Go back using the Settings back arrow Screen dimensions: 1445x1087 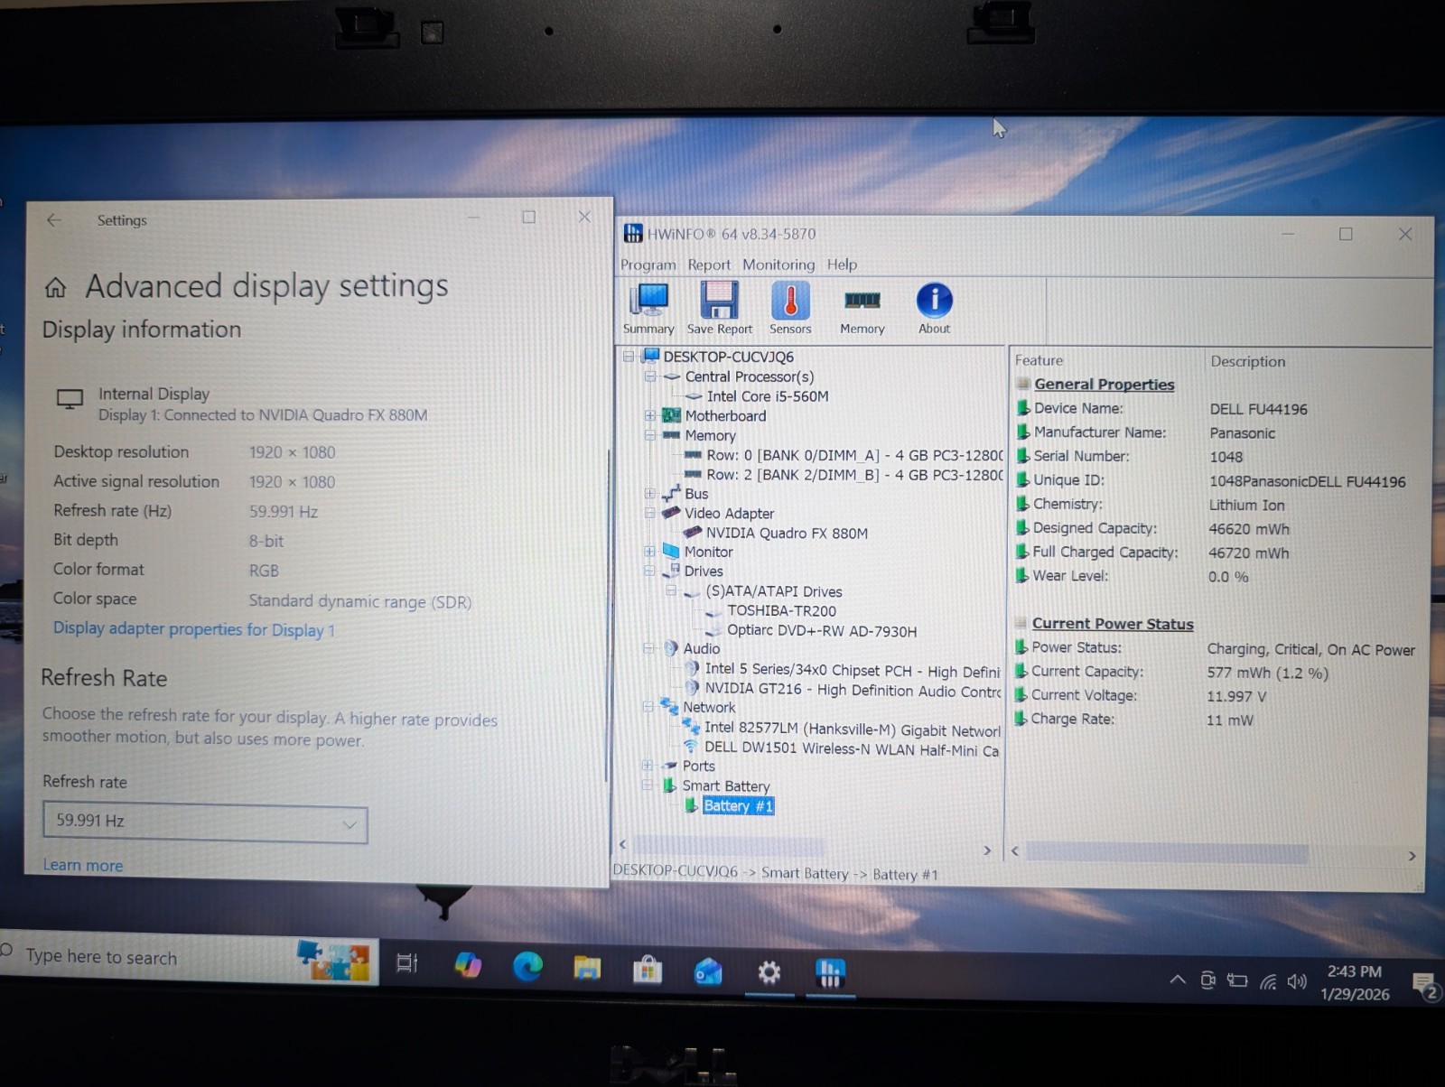tap(54, 219)
